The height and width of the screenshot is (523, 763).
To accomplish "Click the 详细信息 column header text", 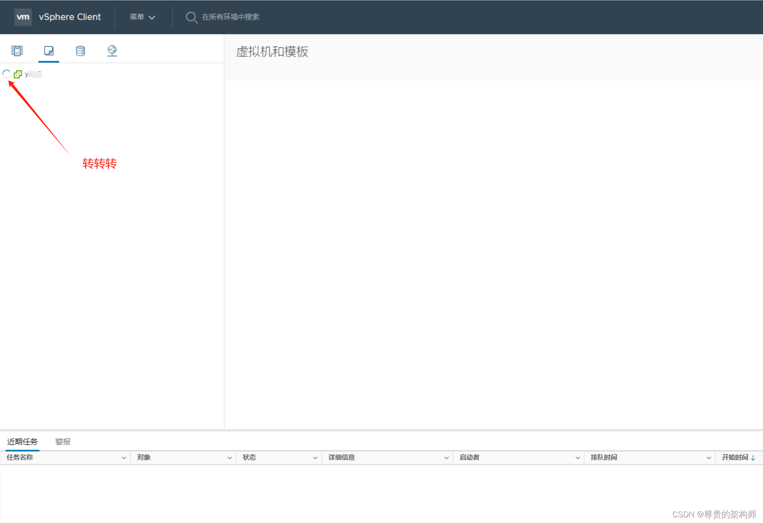I will point(341,457).
